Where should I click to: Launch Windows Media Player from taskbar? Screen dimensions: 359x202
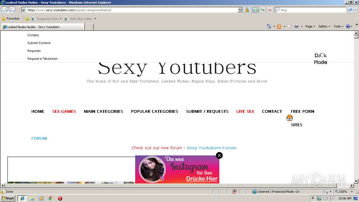(x=41, y=198)
